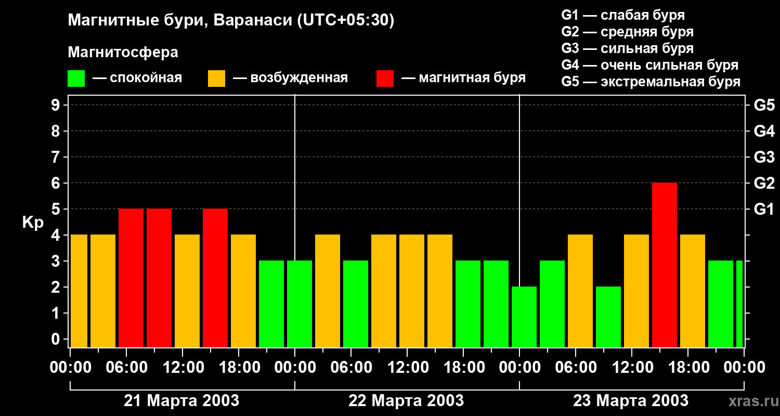Click the '18:00' time label above 22 Марта
This screenshot has height=416, width=780.
pyautogui.click(x=463, y=367)
